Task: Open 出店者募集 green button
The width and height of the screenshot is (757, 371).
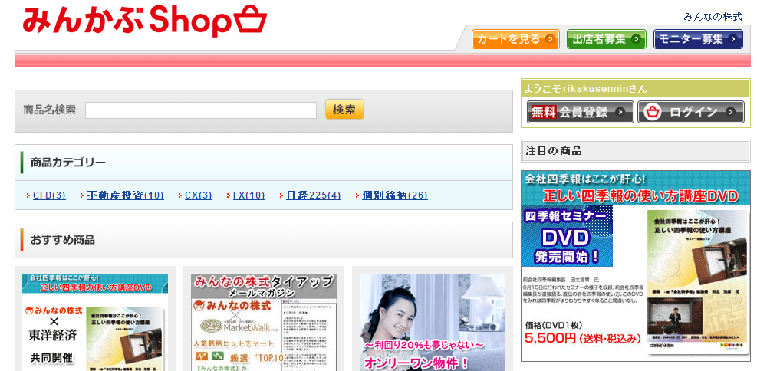Action: 607,40
